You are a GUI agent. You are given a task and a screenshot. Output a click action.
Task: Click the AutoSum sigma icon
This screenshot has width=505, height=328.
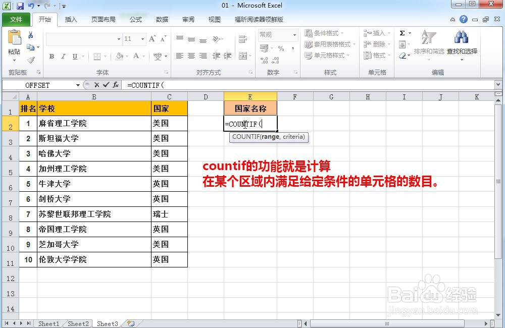click(402, 33)
